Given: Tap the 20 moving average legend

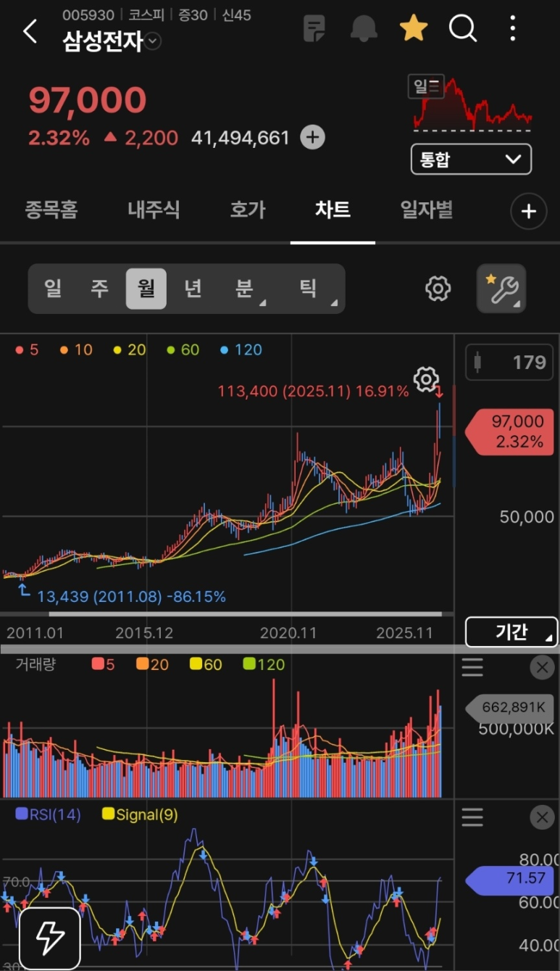Looking at the screenshot, I should tap(130, 350).
